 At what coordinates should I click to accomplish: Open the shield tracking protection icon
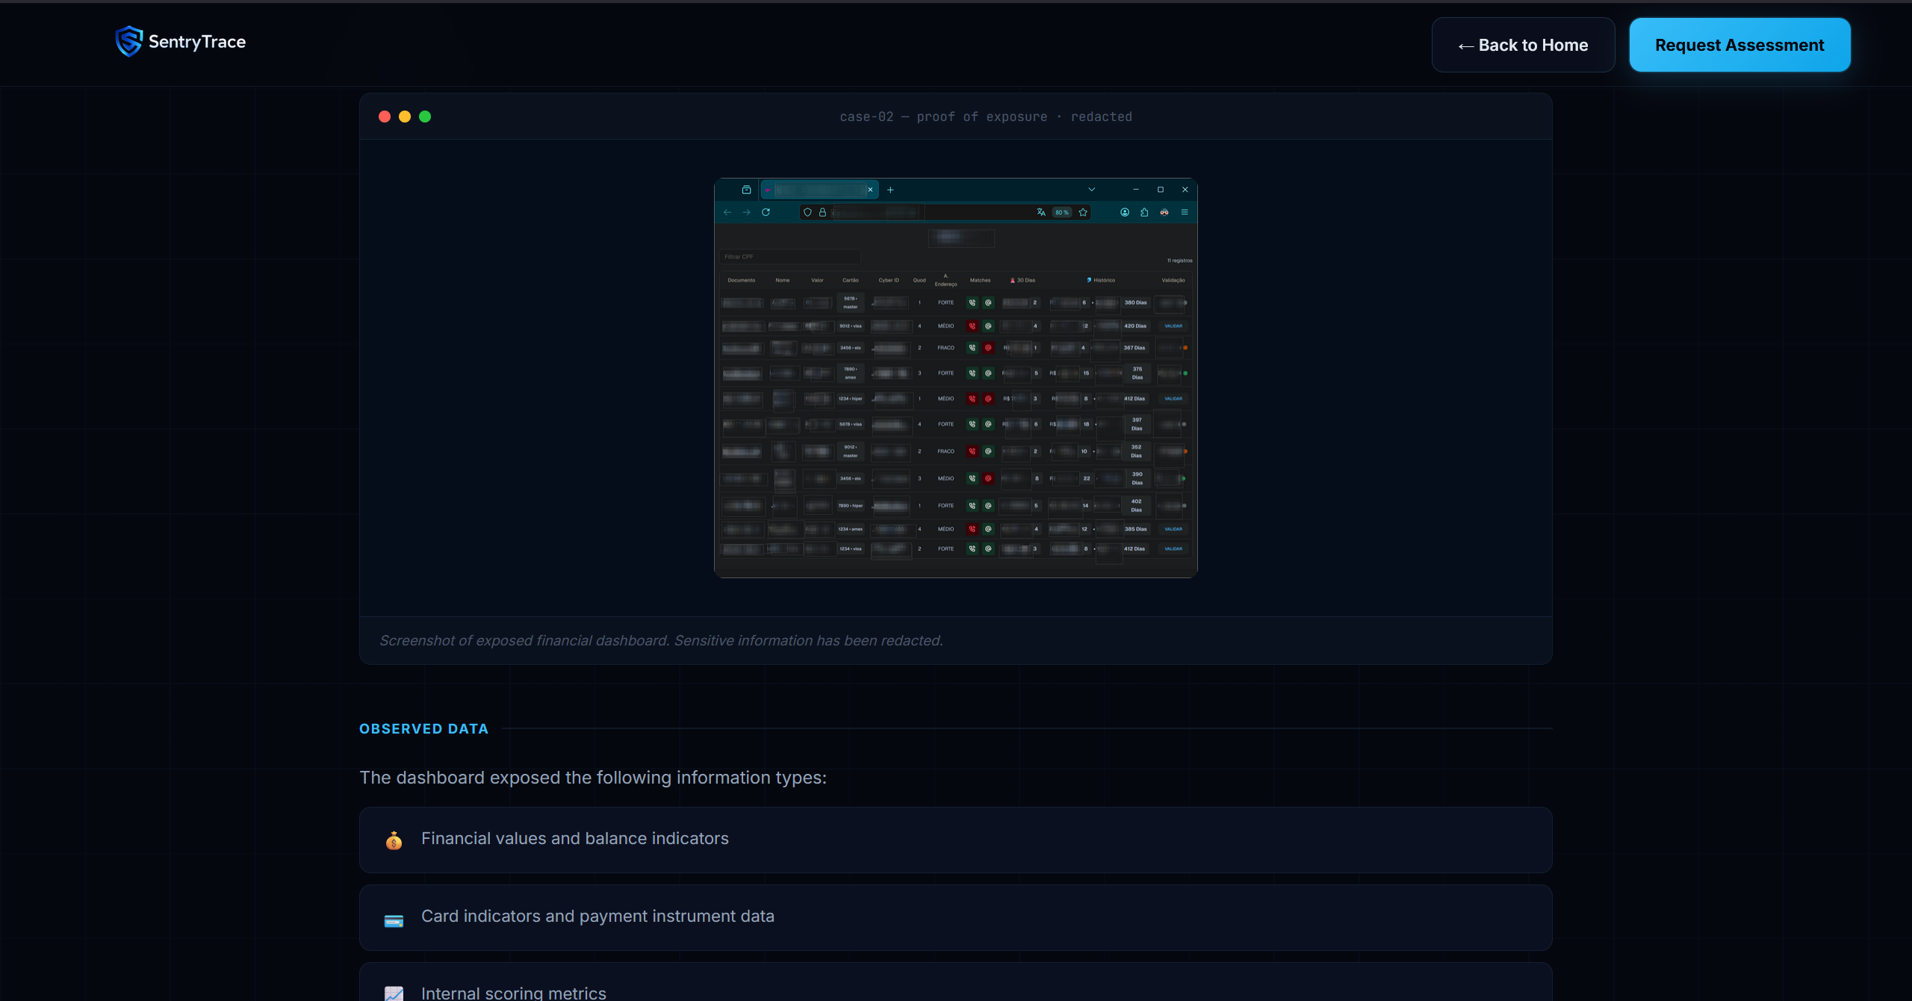[807, 212]
